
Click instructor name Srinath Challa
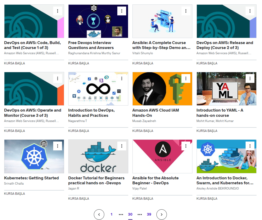(x=14, y=184)
